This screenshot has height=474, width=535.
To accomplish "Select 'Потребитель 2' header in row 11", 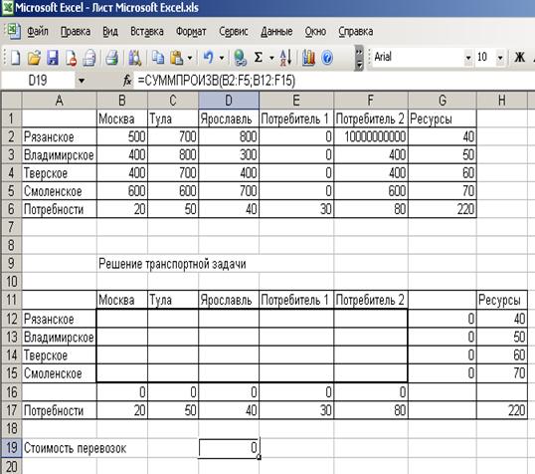I will (371, 300).
